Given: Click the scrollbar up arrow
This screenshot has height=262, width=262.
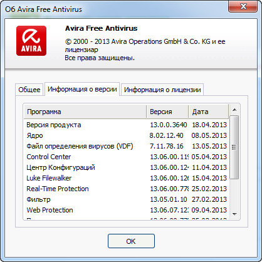Looking at the screenshot, I should tap(234, 110).
